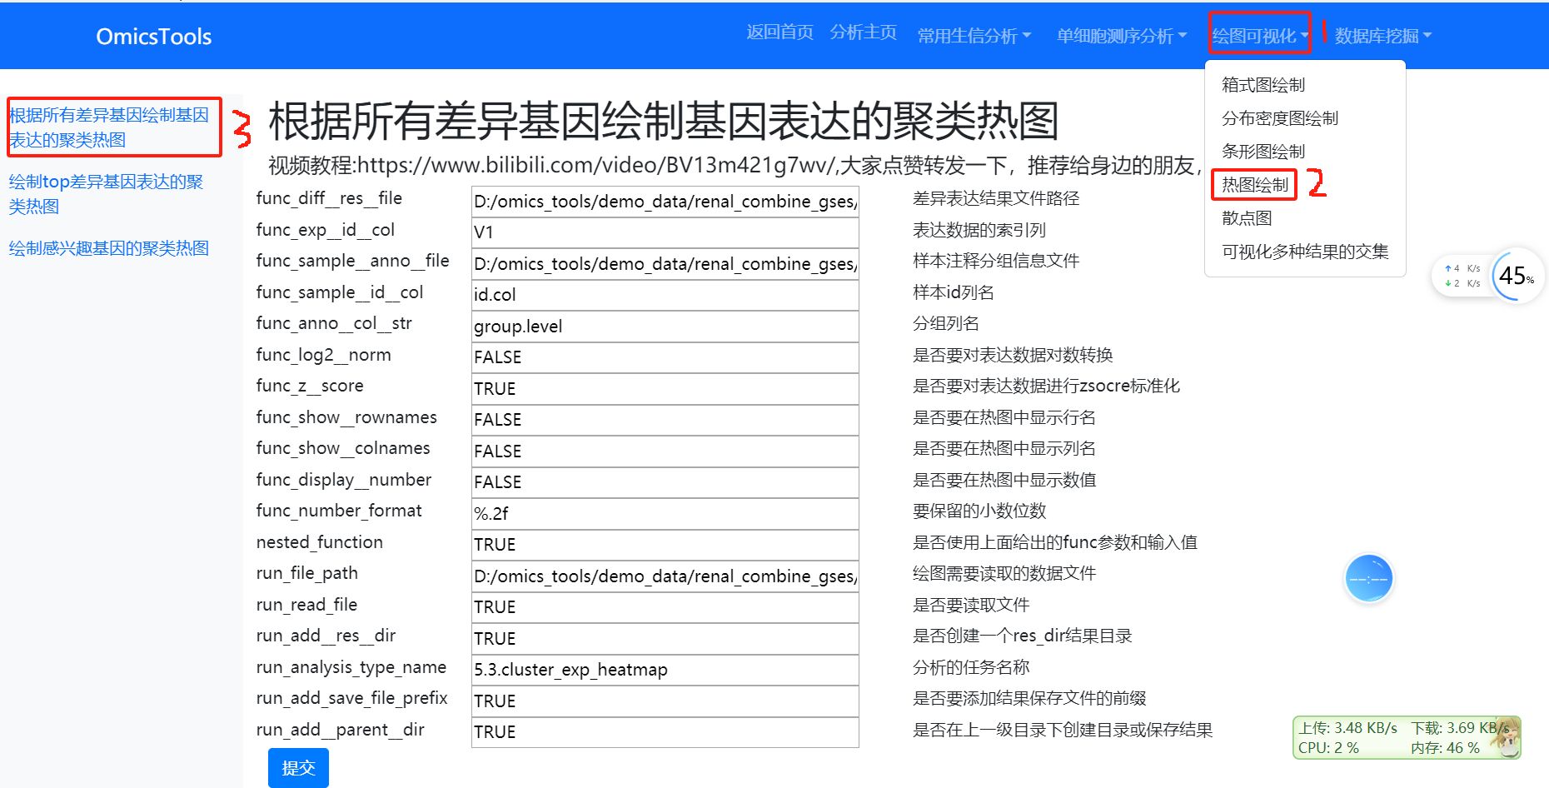This screenshot has height=788, width=1549.
Task: Click the 45% memory circle widget
Action: tap(1517, 276)
